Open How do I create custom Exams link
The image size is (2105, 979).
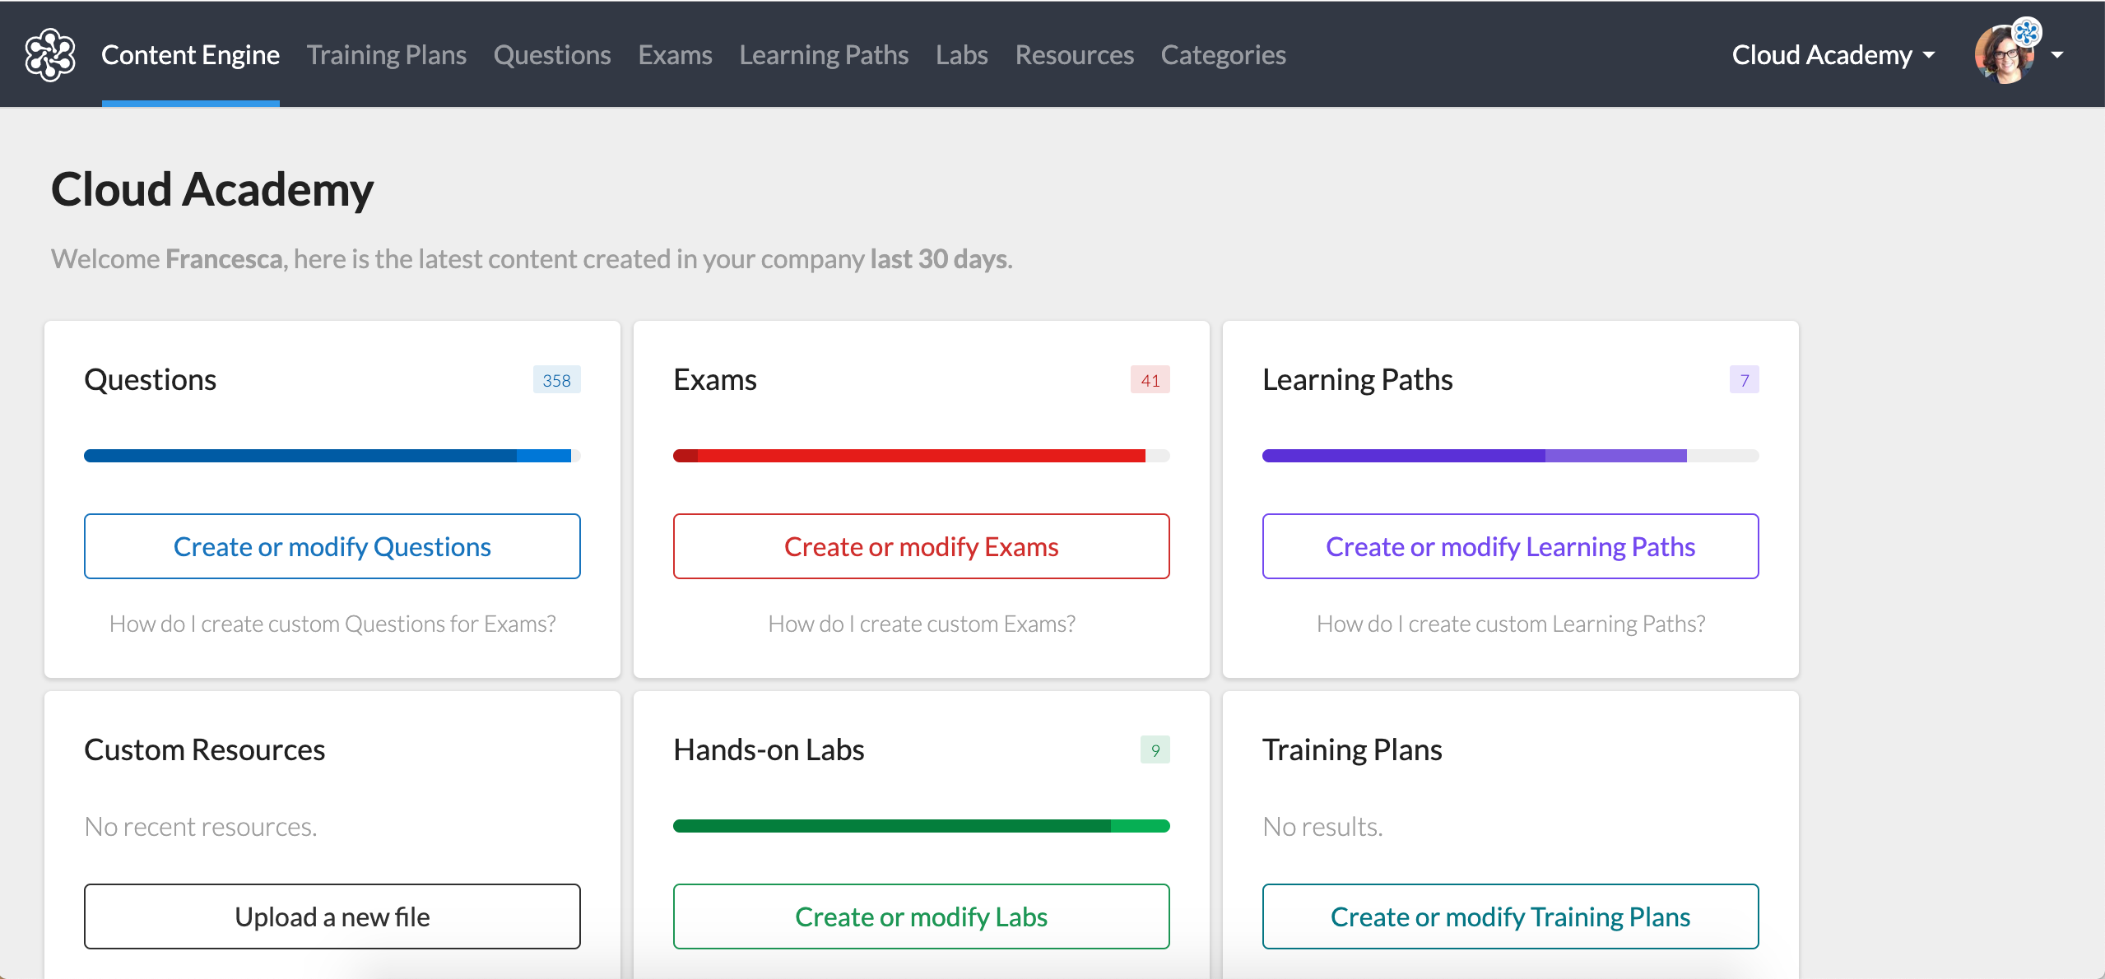tap(922, 624)
